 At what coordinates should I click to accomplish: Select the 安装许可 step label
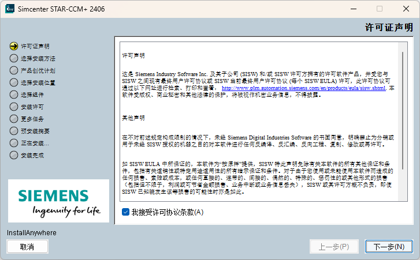(32, 107)
